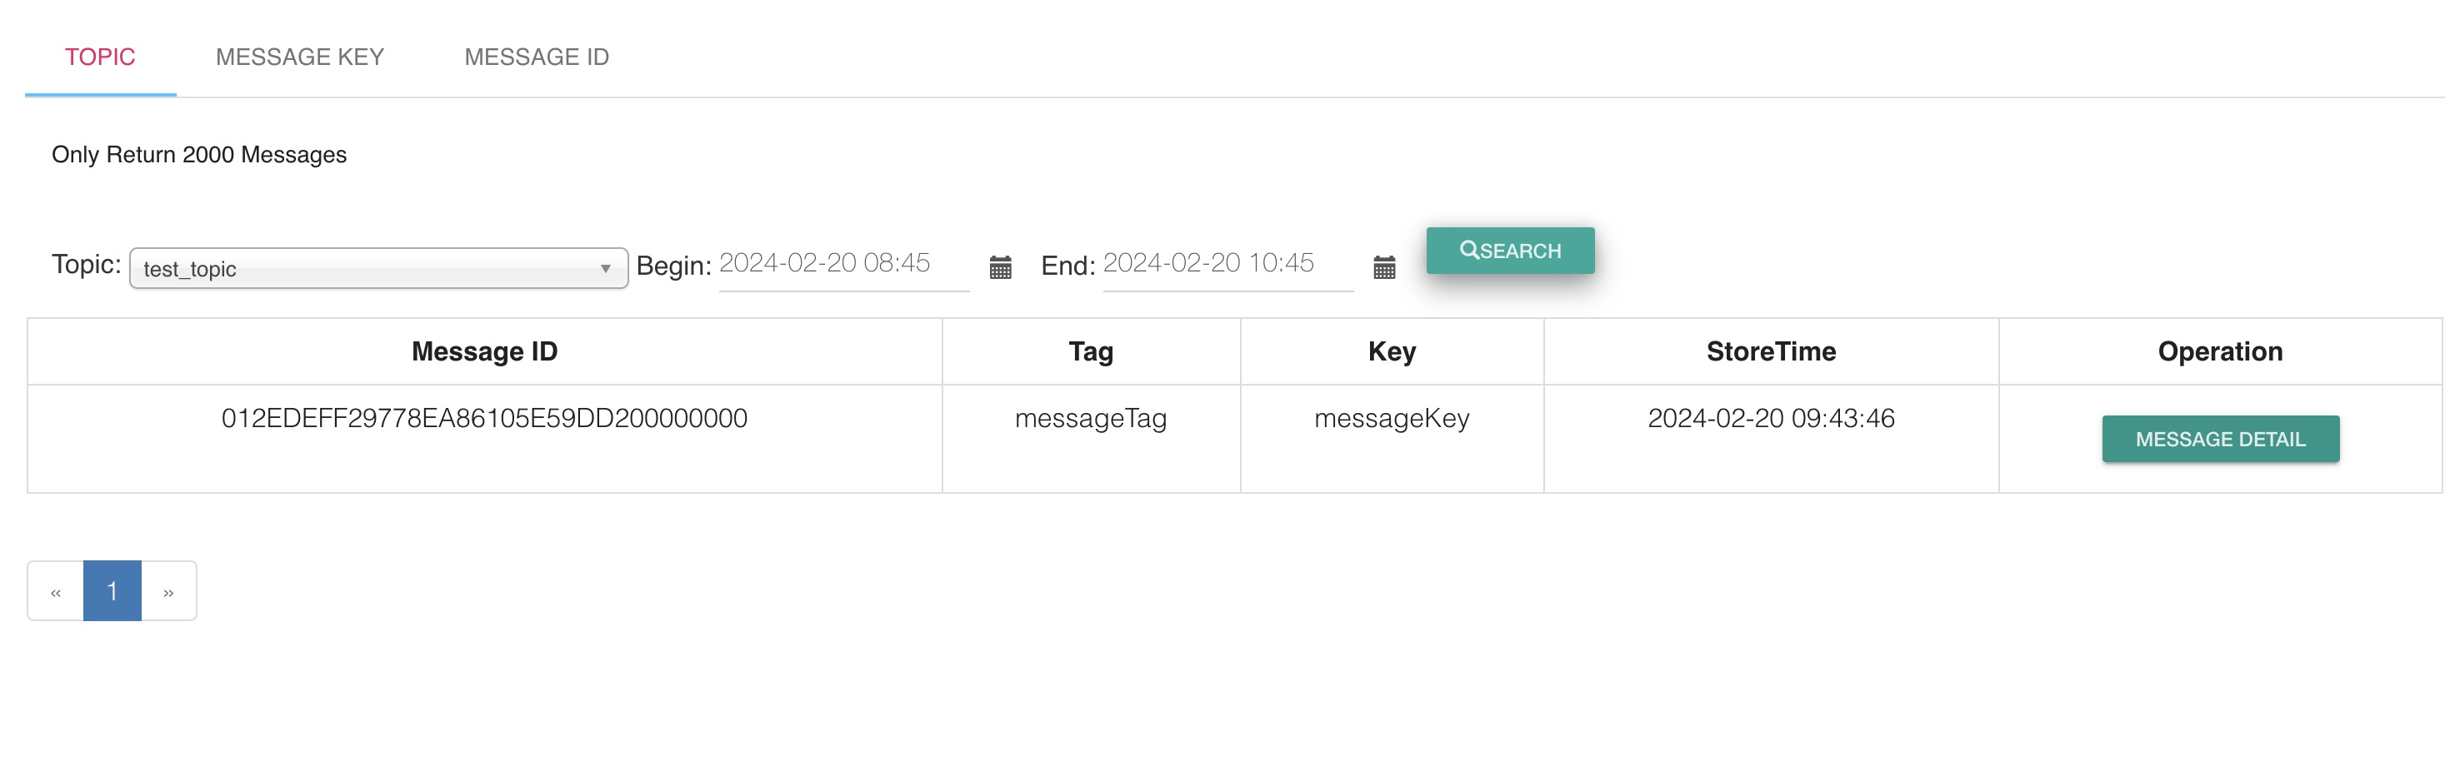Screen dimensions: 2460x766
Task: Select page 1 in pagination
Action: 112,591
